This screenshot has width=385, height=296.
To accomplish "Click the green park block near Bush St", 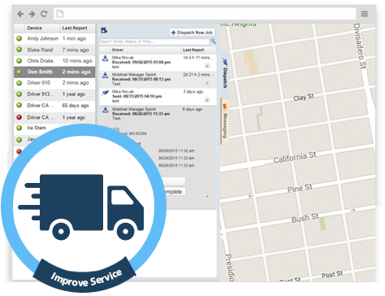I will tap(322, 224).
